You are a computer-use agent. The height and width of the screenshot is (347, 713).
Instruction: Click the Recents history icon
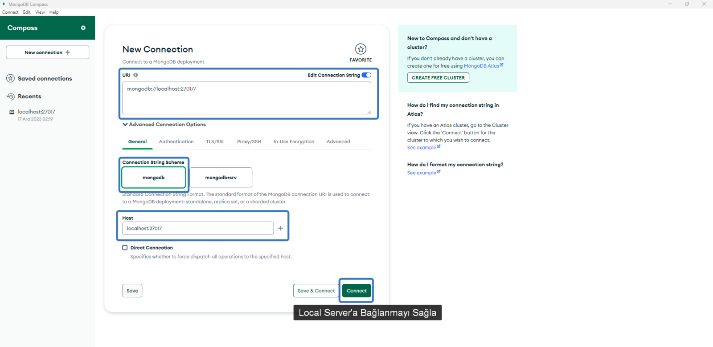click(x=11, y=97)
